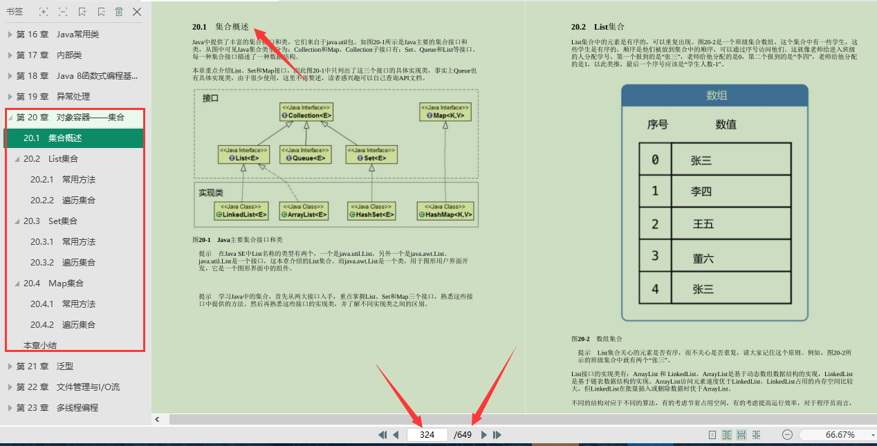The width and height of the screenshot is (877, 446).
Task: Click the page number field showing 324
Action: pos(427,435)
